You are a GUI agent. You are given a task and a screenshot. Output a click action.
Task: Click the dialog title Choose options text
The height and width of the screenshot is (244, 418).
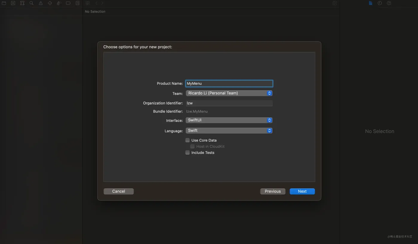[x=138, y=47]
